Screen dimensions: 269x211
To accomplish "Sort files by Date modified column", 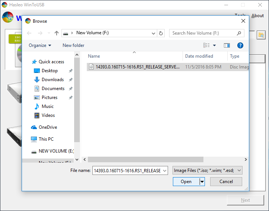I will point(199,56).
